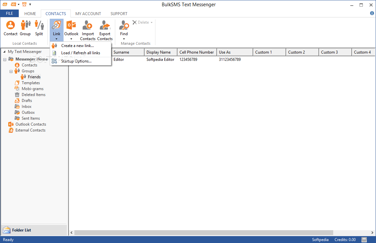
Task: Click the External Contacts tree icon
Action: (x=11, y=130)
